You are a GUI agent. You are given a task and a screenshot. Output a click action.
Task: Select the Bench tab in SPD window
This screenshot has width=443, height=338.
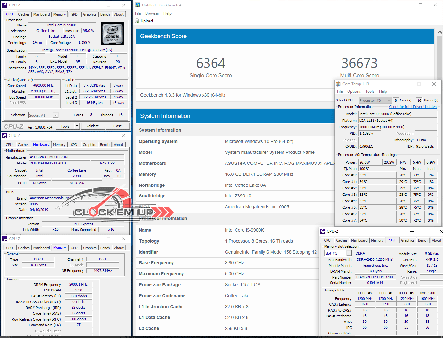[423, 240]
